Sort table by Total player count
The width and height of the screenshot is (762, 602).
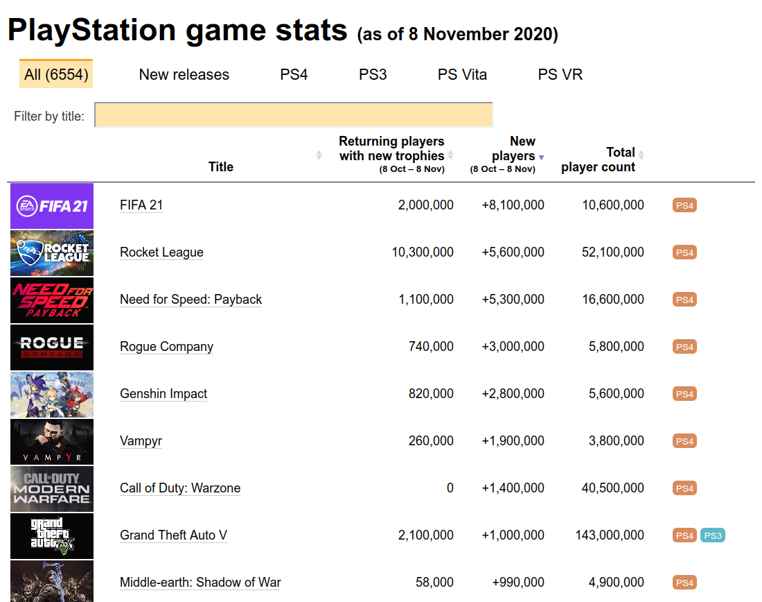pyautogui.click(x=641, y=155)
